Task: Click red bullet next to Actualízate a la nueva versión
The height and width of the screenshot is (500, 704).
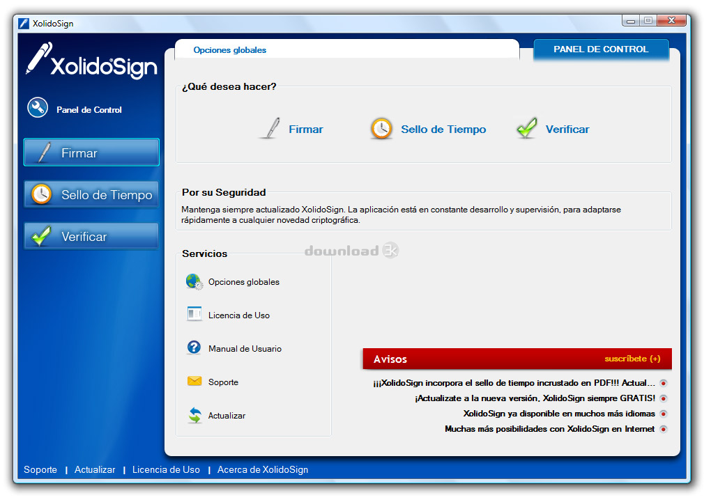Action: 663,398
